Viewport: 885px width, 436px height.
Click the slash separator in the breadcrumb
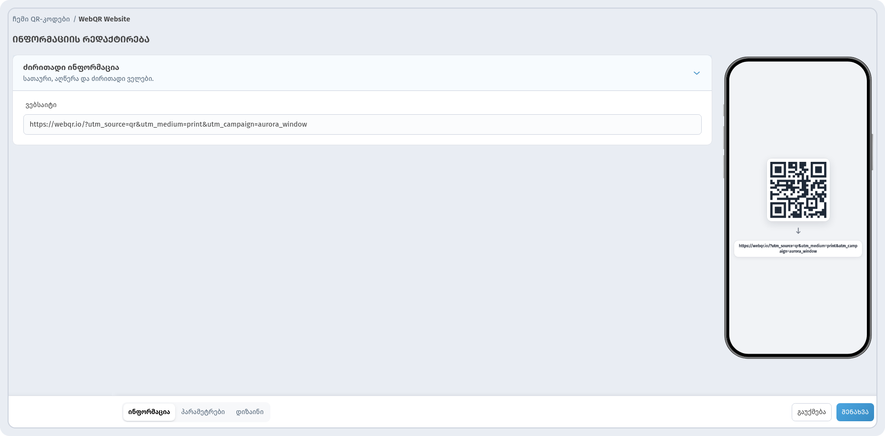75,19
